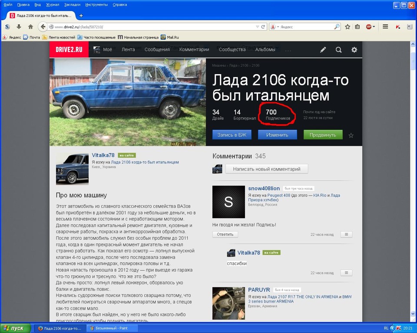The height and width of the screenshot is (333, 417).
Task: Open the Firefox downloads arrow icon
Action: (x=19, y=27)
